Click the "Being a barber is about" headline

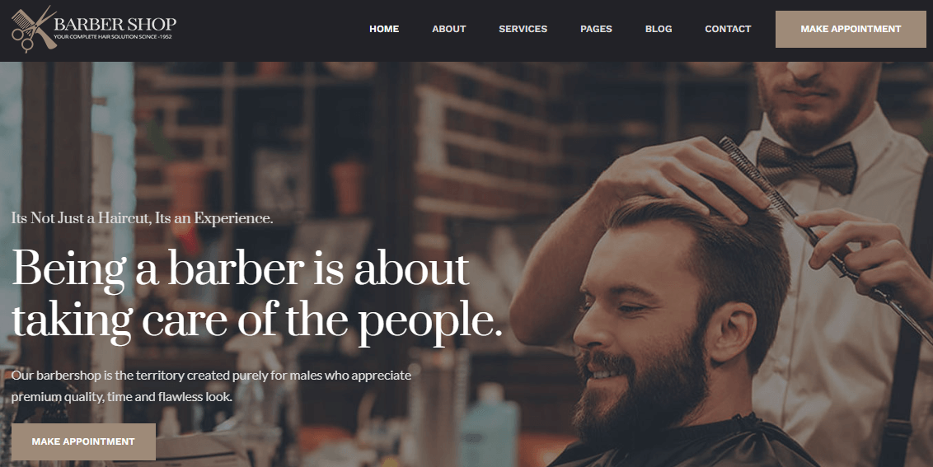tap(241, 269)
